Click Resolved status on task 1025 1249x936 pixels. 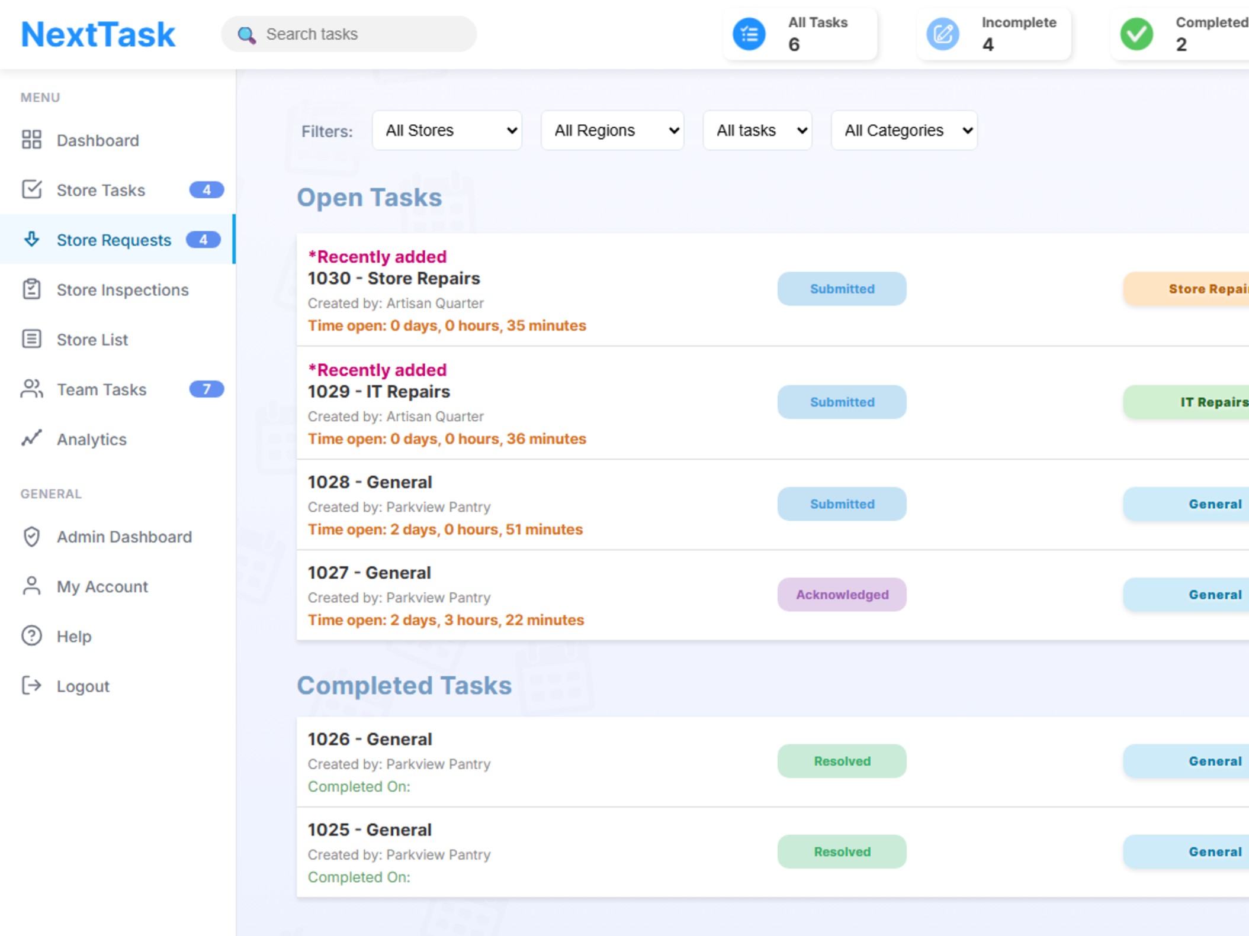pos(842,851)
